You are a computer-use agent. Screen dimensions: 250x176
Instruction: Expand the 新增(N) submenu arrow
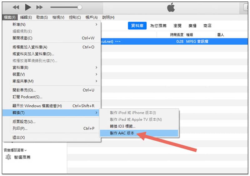[x=96, y=24]
